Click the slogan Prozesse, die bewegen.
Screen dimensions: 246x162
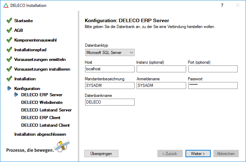(30, 150)
